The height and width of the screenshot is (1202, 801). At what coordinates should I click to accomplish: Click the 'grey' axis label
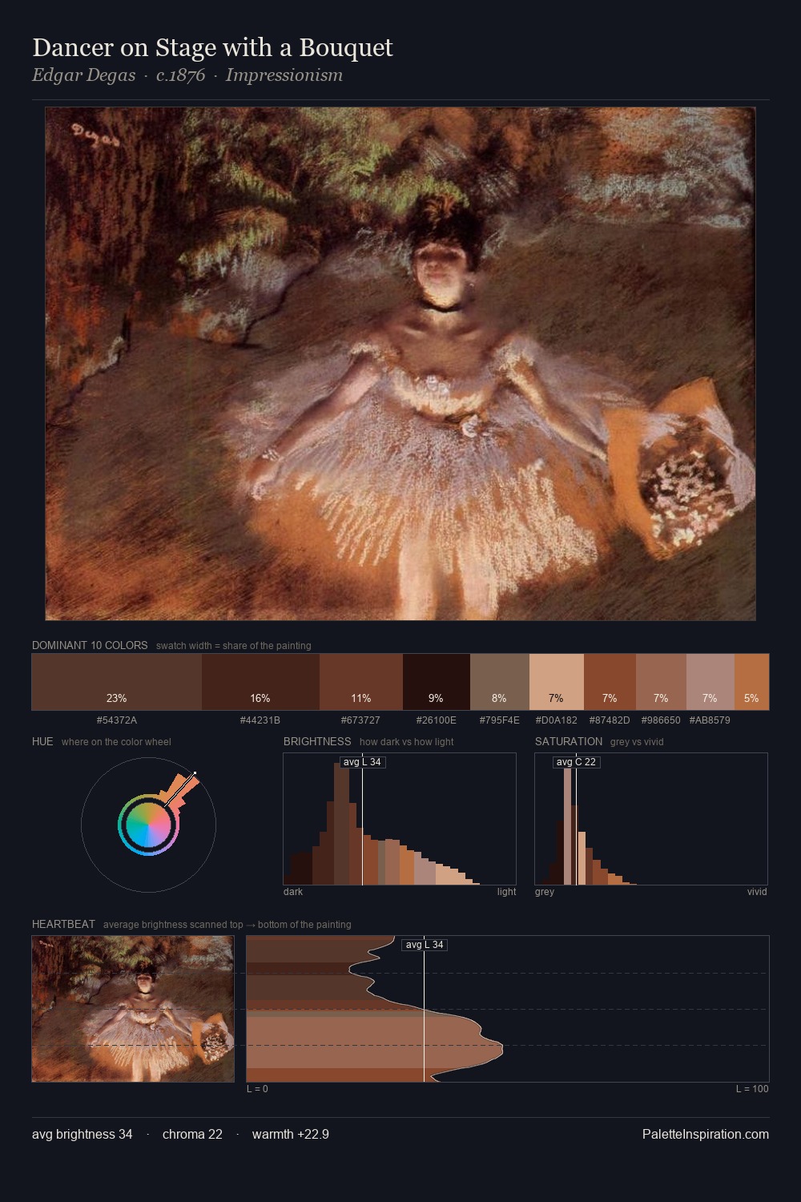point(545,892)
